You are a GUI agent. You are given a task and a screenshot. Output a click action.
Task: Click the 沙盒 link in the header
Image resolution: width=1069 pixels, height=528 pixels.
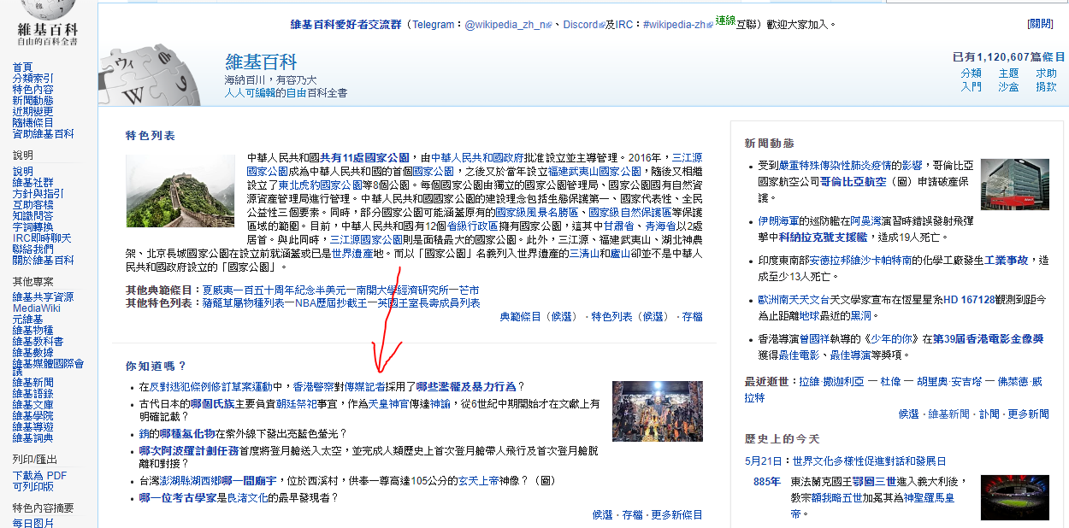tap(1008, 87)
